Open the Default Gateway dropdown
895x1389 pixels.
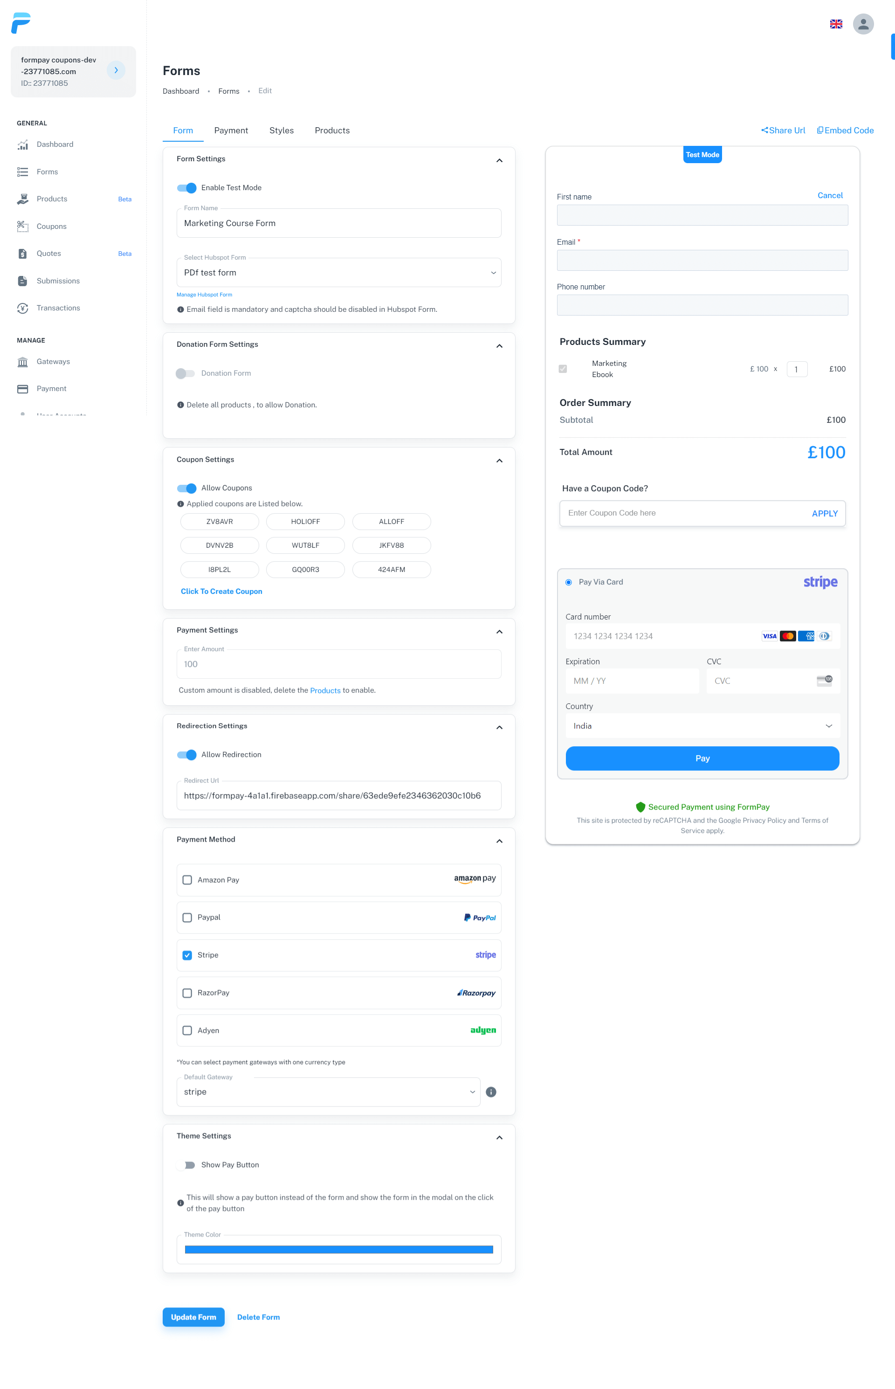(328, 1092)
